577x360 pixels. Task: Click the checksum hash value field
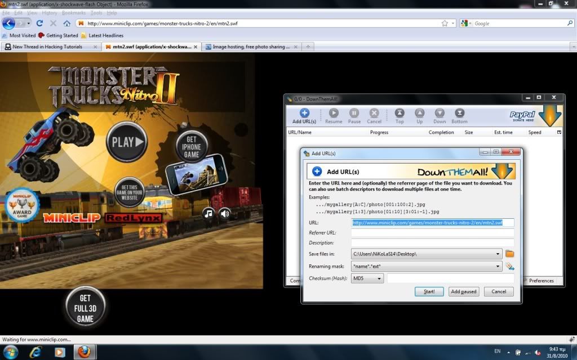point(450,278)
